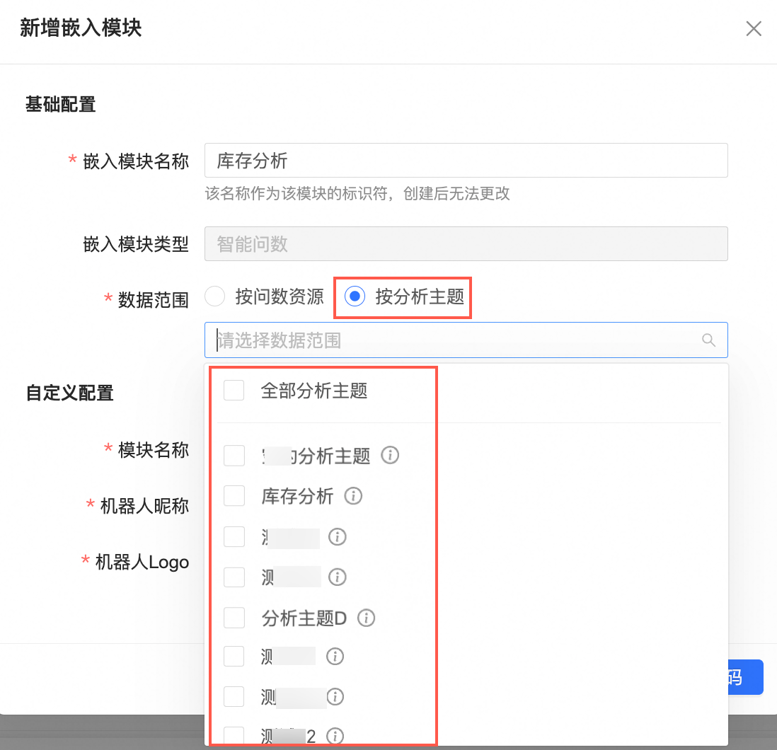
Task: Click the 自定义配置 section heading
Action: pyautogui.click(x=69, y=393)
